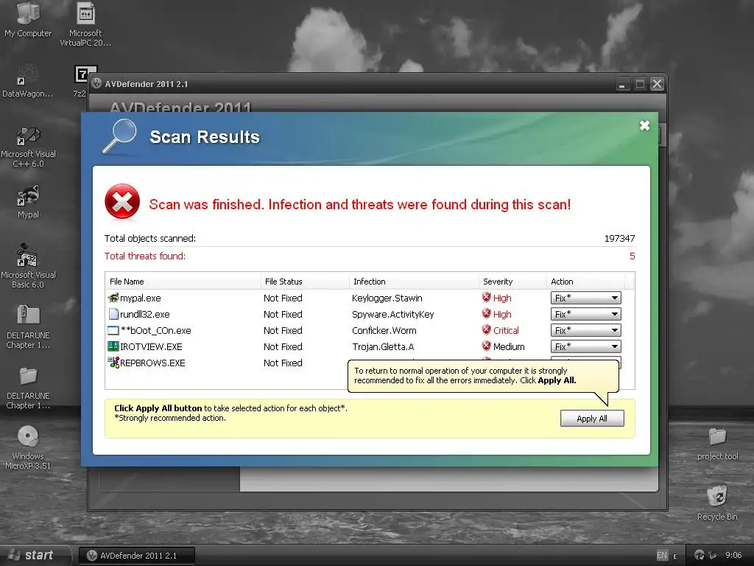Click AVDefender shield icon in title bar
Image resolution: width=754 pixels, height=566 pixels.
(96, 84)
